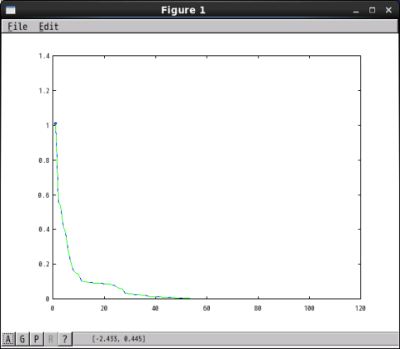
Task: Open the Edit menu
Action: [x=48, y=27]
